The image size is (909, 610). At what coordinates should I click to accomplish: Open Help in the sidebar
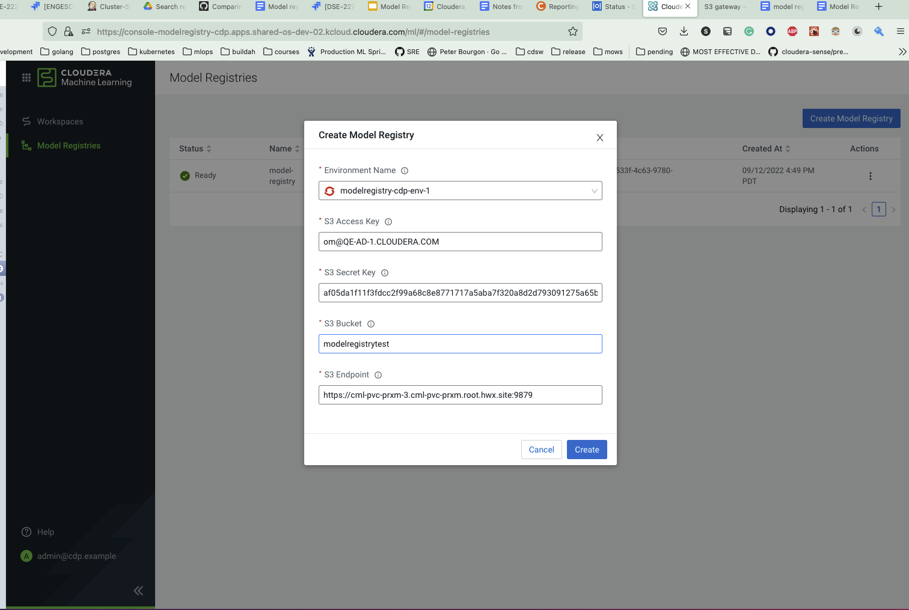(x=38, y=532)
